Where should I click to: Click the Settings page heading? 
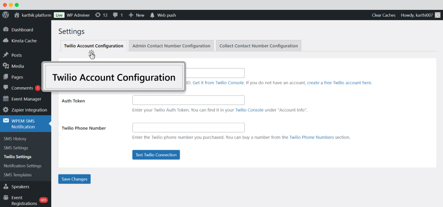tap(71, 32)
